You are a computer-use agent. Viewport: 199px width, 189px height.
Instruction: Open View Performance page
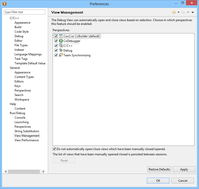pos(27,140)
